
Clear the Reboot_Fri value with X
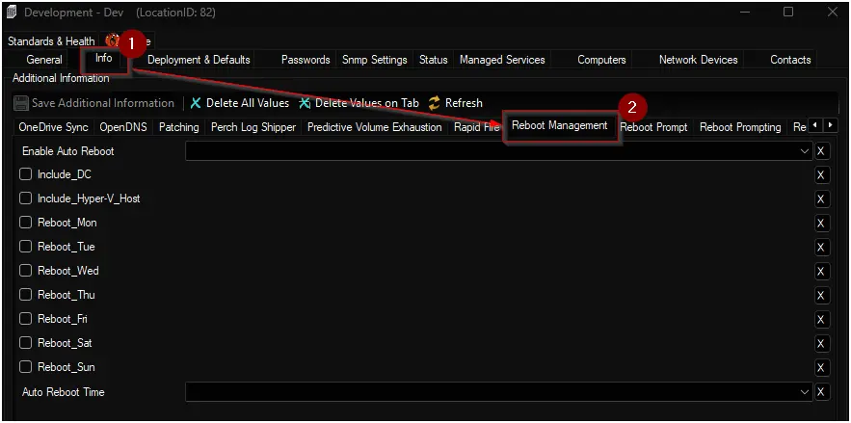tap(822, 320)
